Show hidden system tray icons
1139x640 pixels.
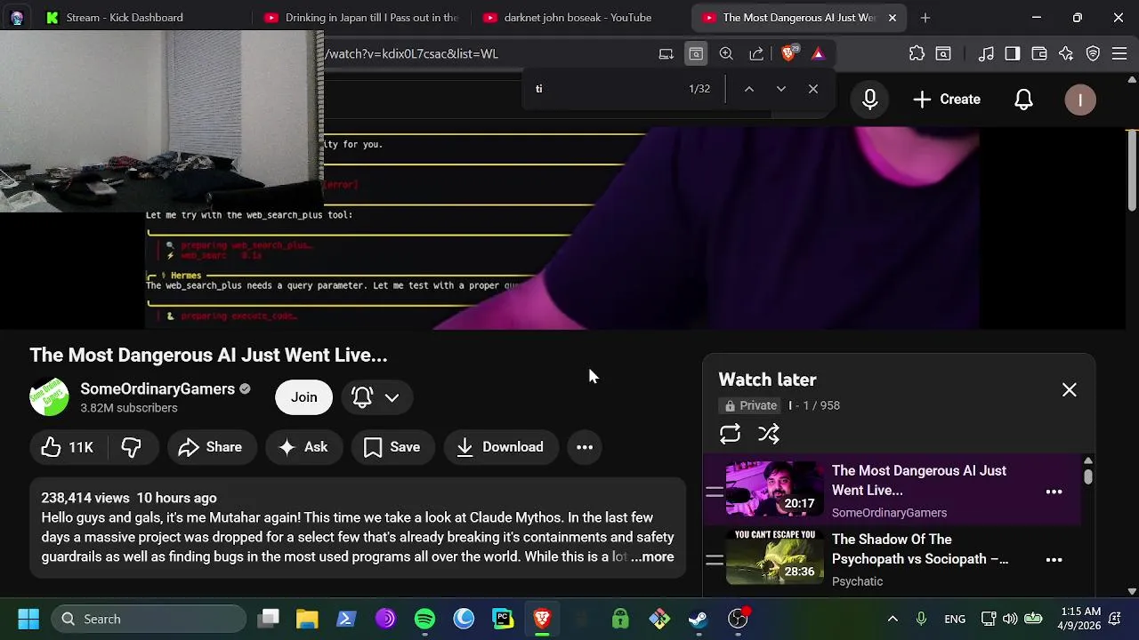click(893, 619)
